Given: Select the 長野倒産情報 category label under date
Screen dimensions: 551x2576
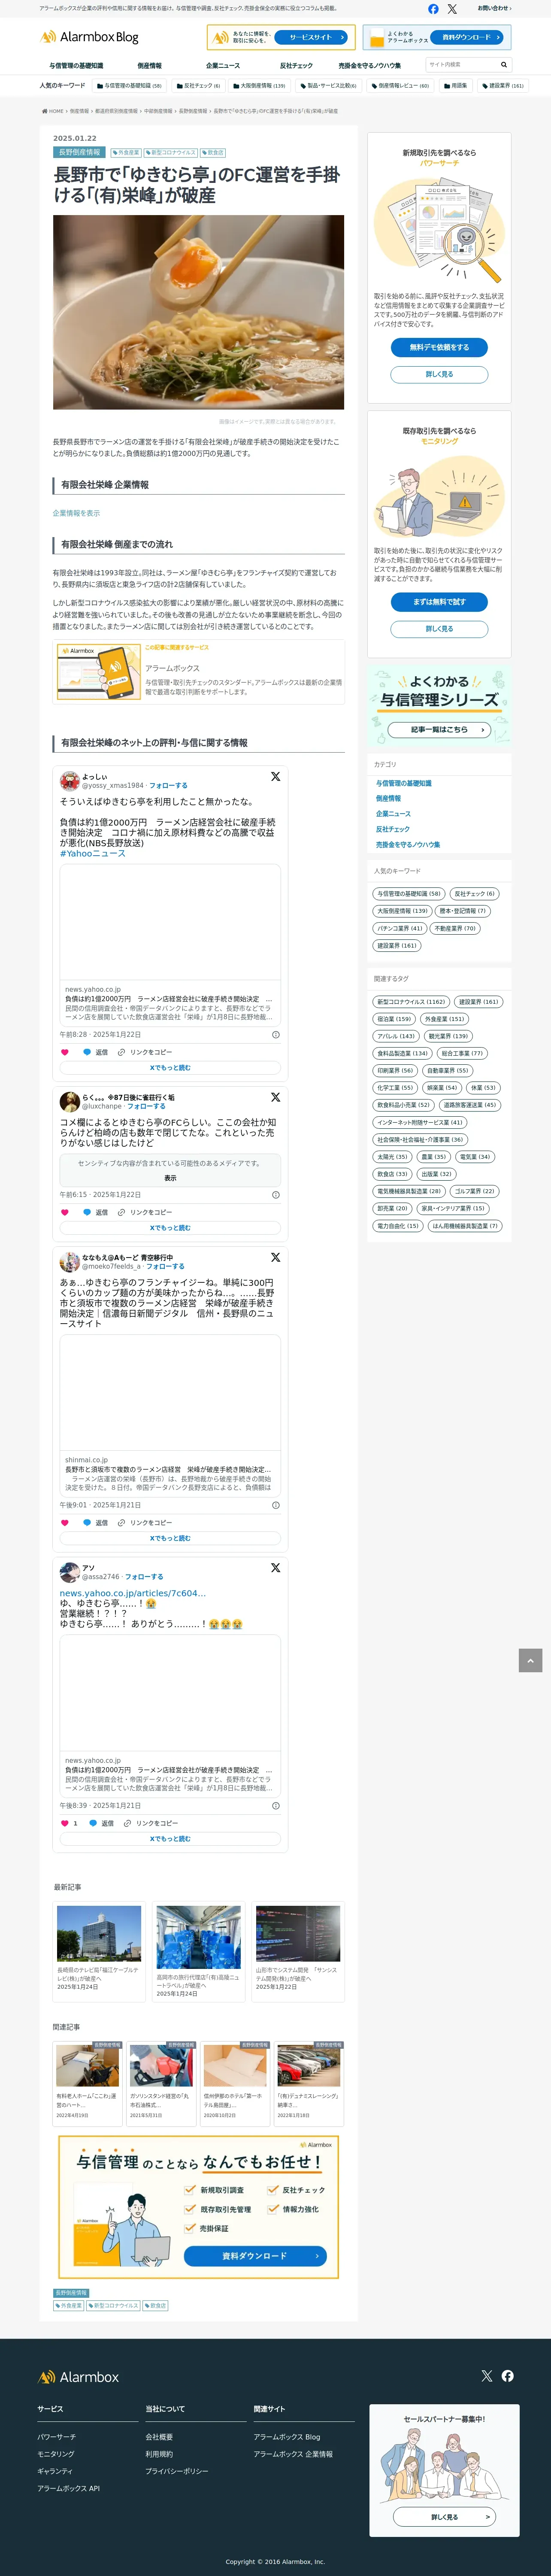Looking at the screenshot, I should [x=79, y=153].
